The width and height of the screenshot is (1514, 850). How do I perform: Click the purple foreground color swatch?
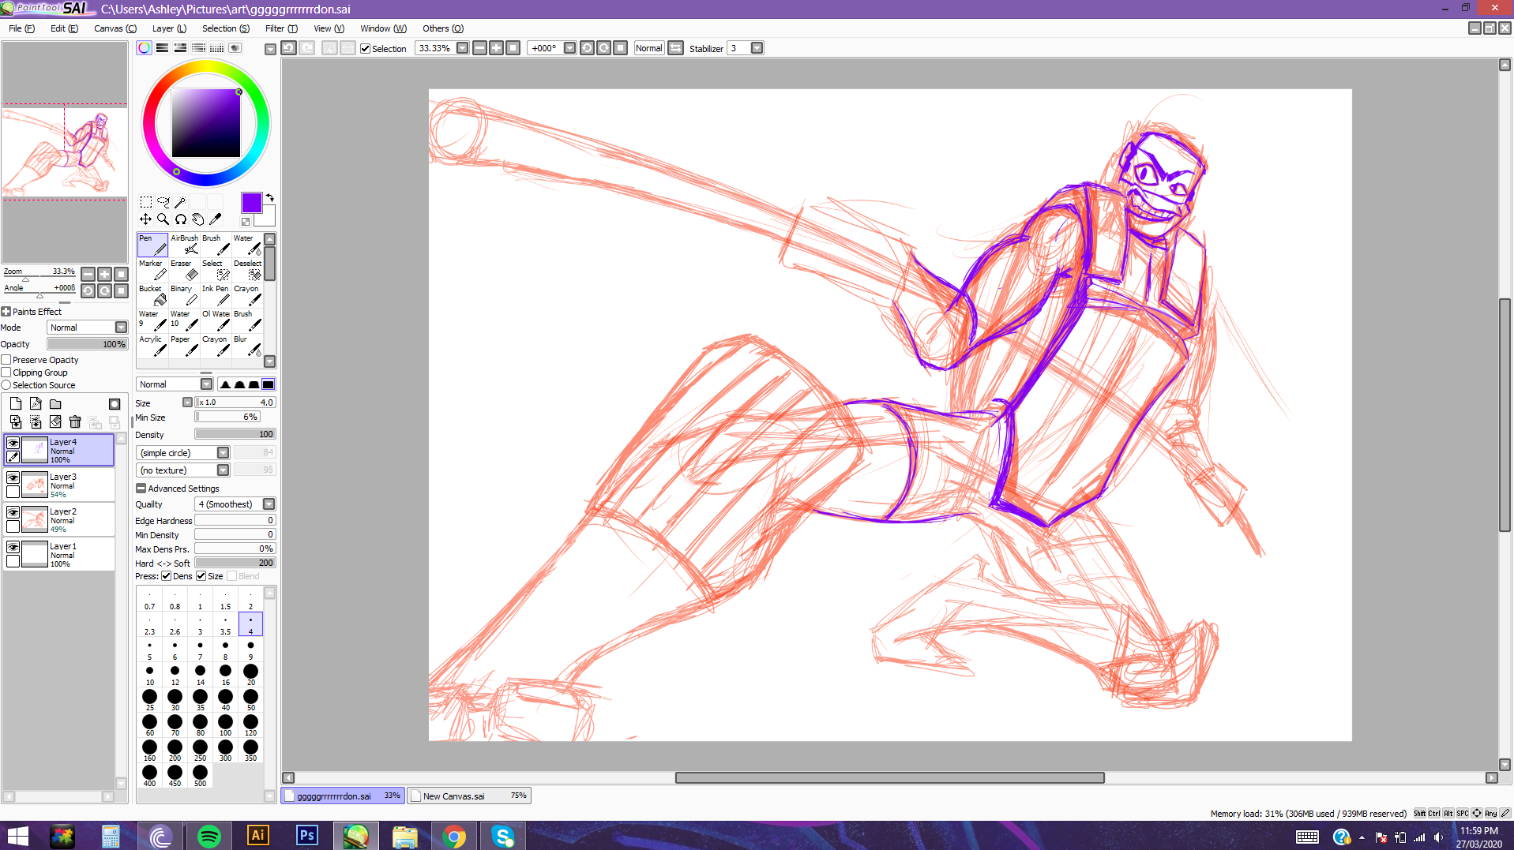251,203
